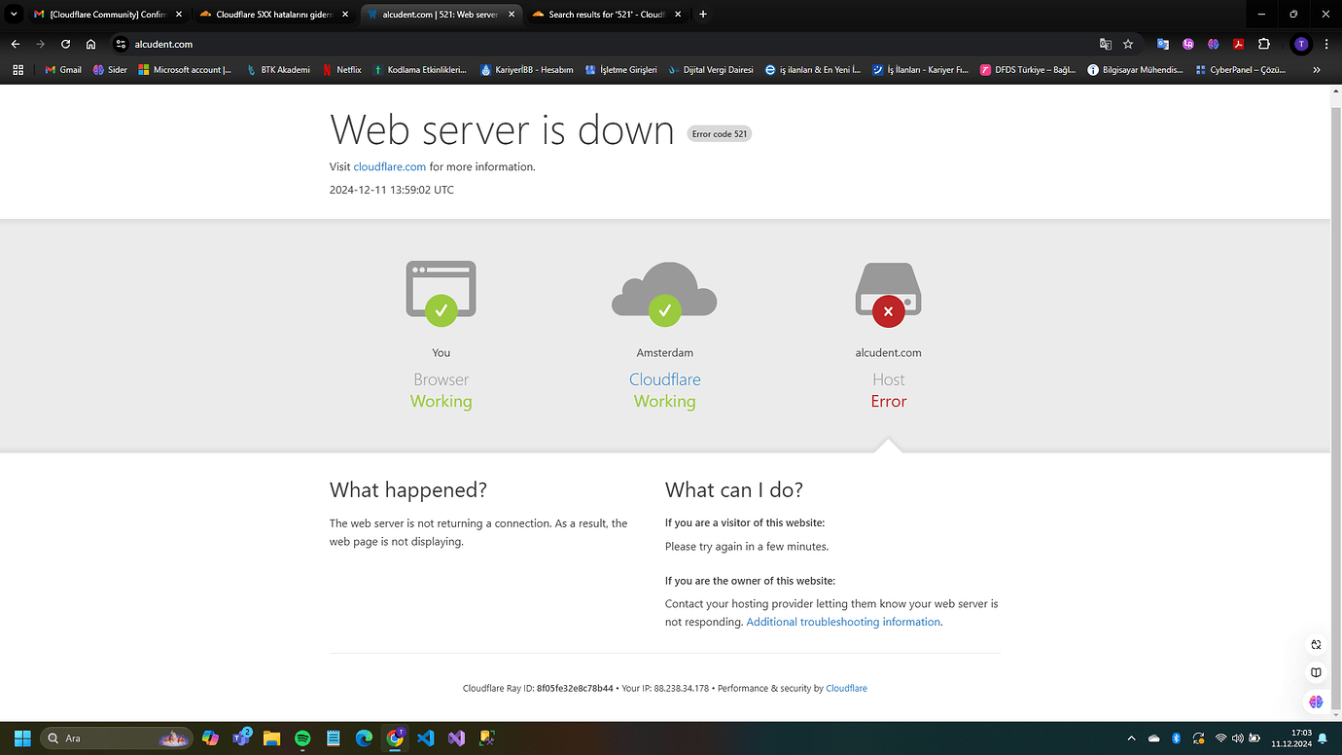Go back to the previous page

click(x=16, y=44)
